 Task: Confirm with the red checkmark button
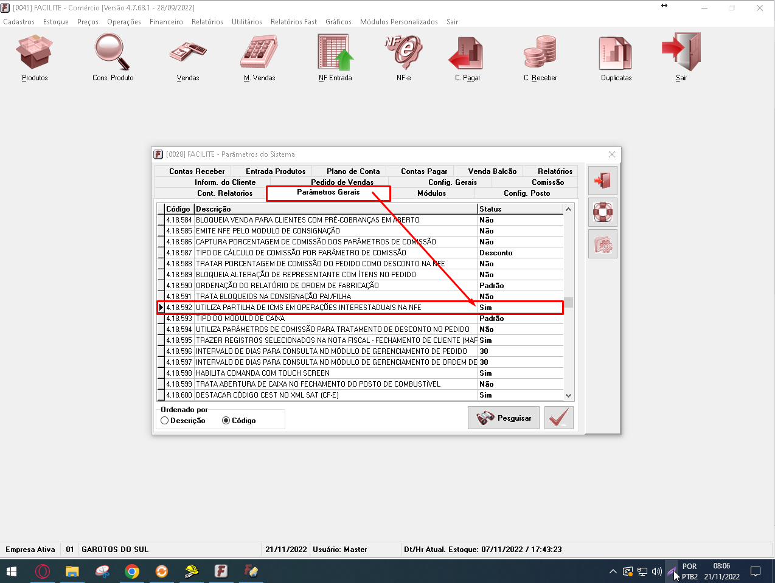[x=559, y=418]
